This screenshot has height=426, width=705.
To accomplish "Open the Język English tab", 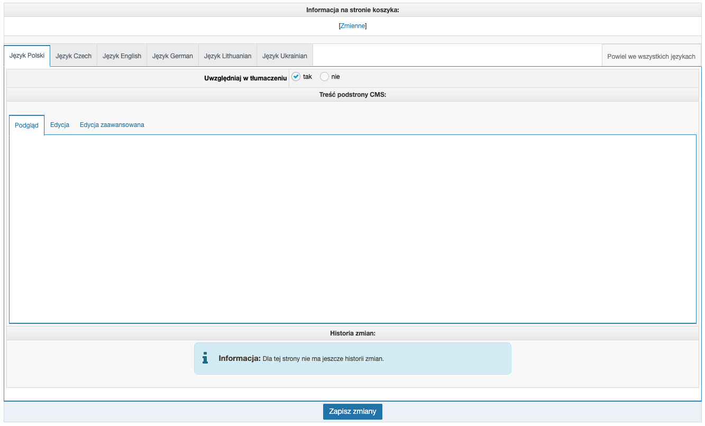I will point(122,56).
